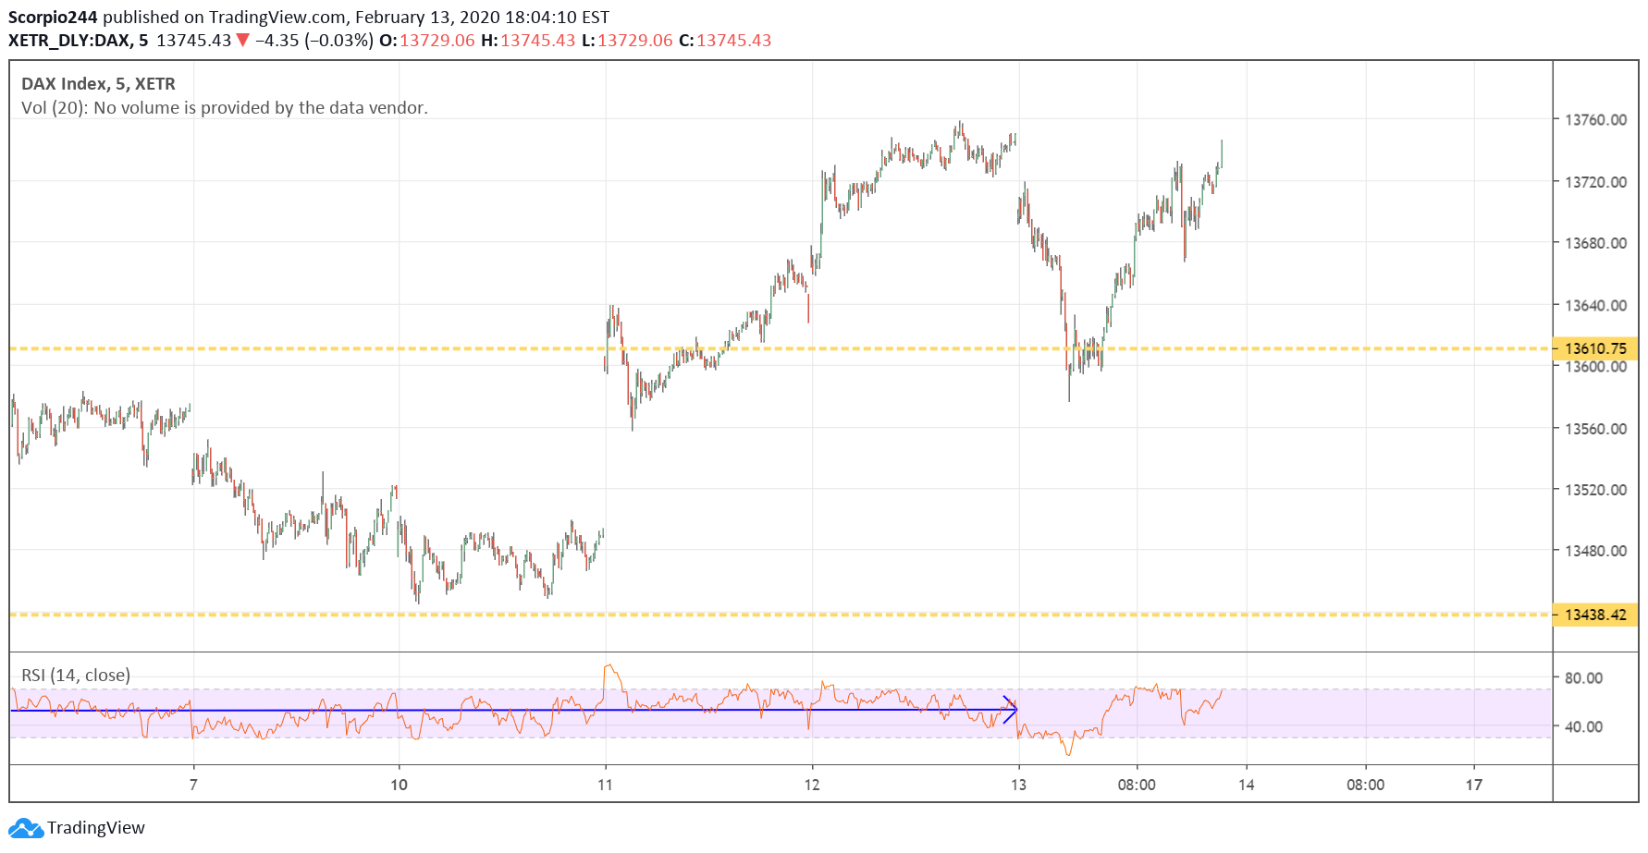This screenshot has width=1648, height=853.
Task: Click the 13610.75 yellow price label
Action: [x=1595, y=348]
